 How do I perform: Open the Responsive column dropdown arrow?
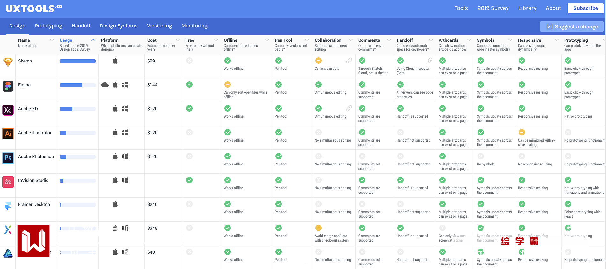point(557,40)
